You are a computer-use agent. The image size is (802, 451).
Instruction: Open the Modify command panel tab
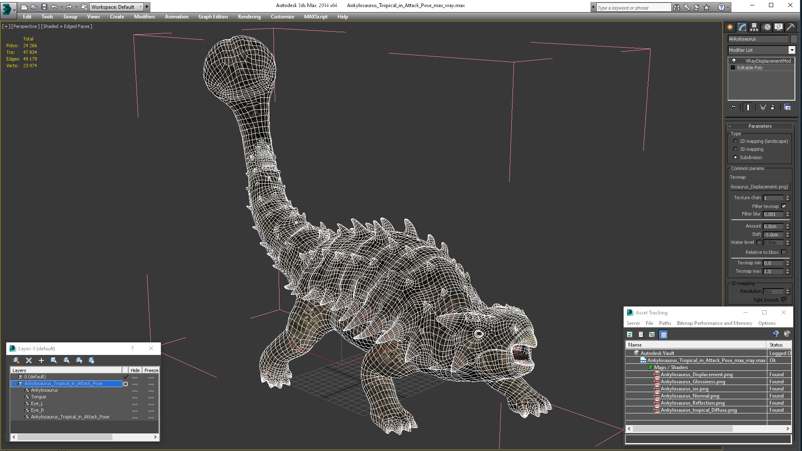coord(742,27)
